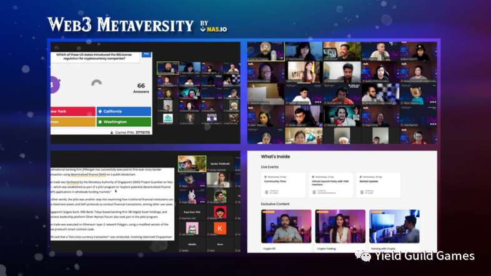Click host avatar on Virtual Launch Party card
This screenshot has height=276, width=491.
(x=314, y=192)
